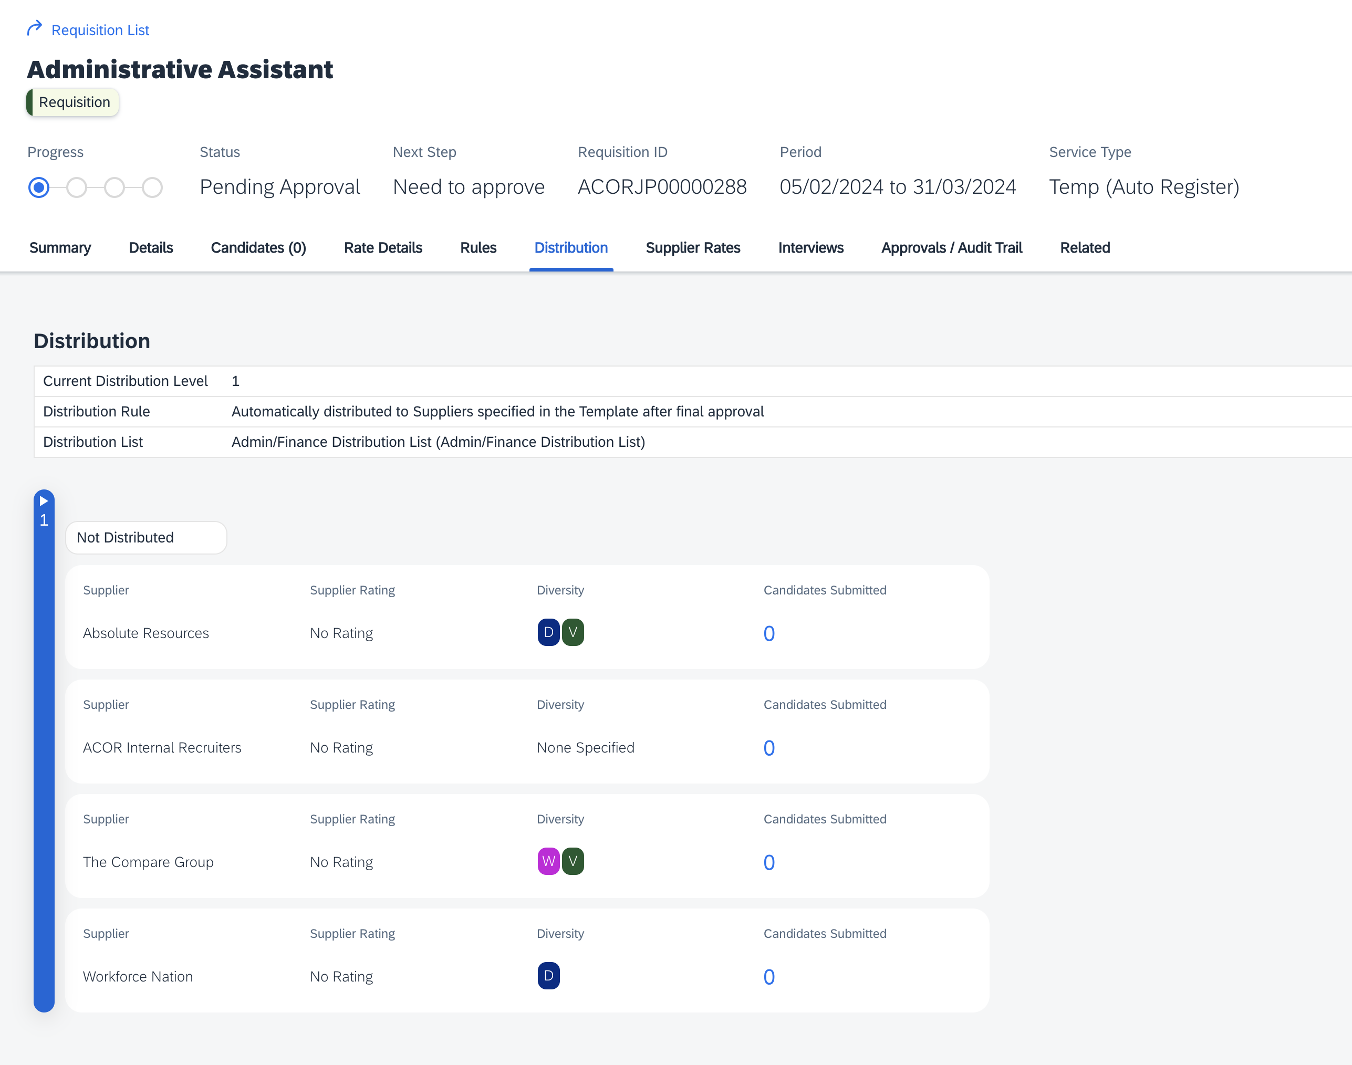Expand distribution level 1 triangle arrow
Screen dimensions: 1352x1065
[44, 500]
